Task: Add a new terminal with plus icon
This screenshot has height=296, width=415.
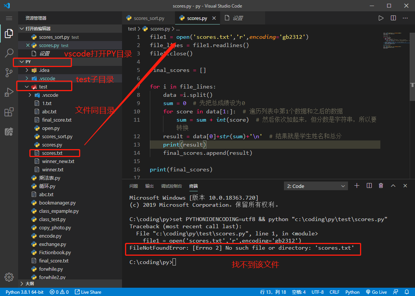Action: [357, 186]
